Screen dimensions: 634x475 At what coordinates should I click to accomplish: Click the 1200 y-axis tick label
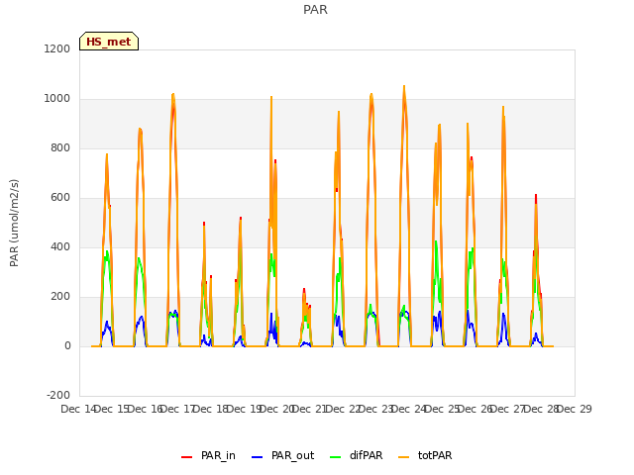(57, 48)
